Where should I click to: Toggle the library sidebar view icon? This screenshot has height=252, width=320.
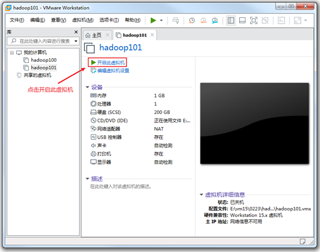pos(231,20)
